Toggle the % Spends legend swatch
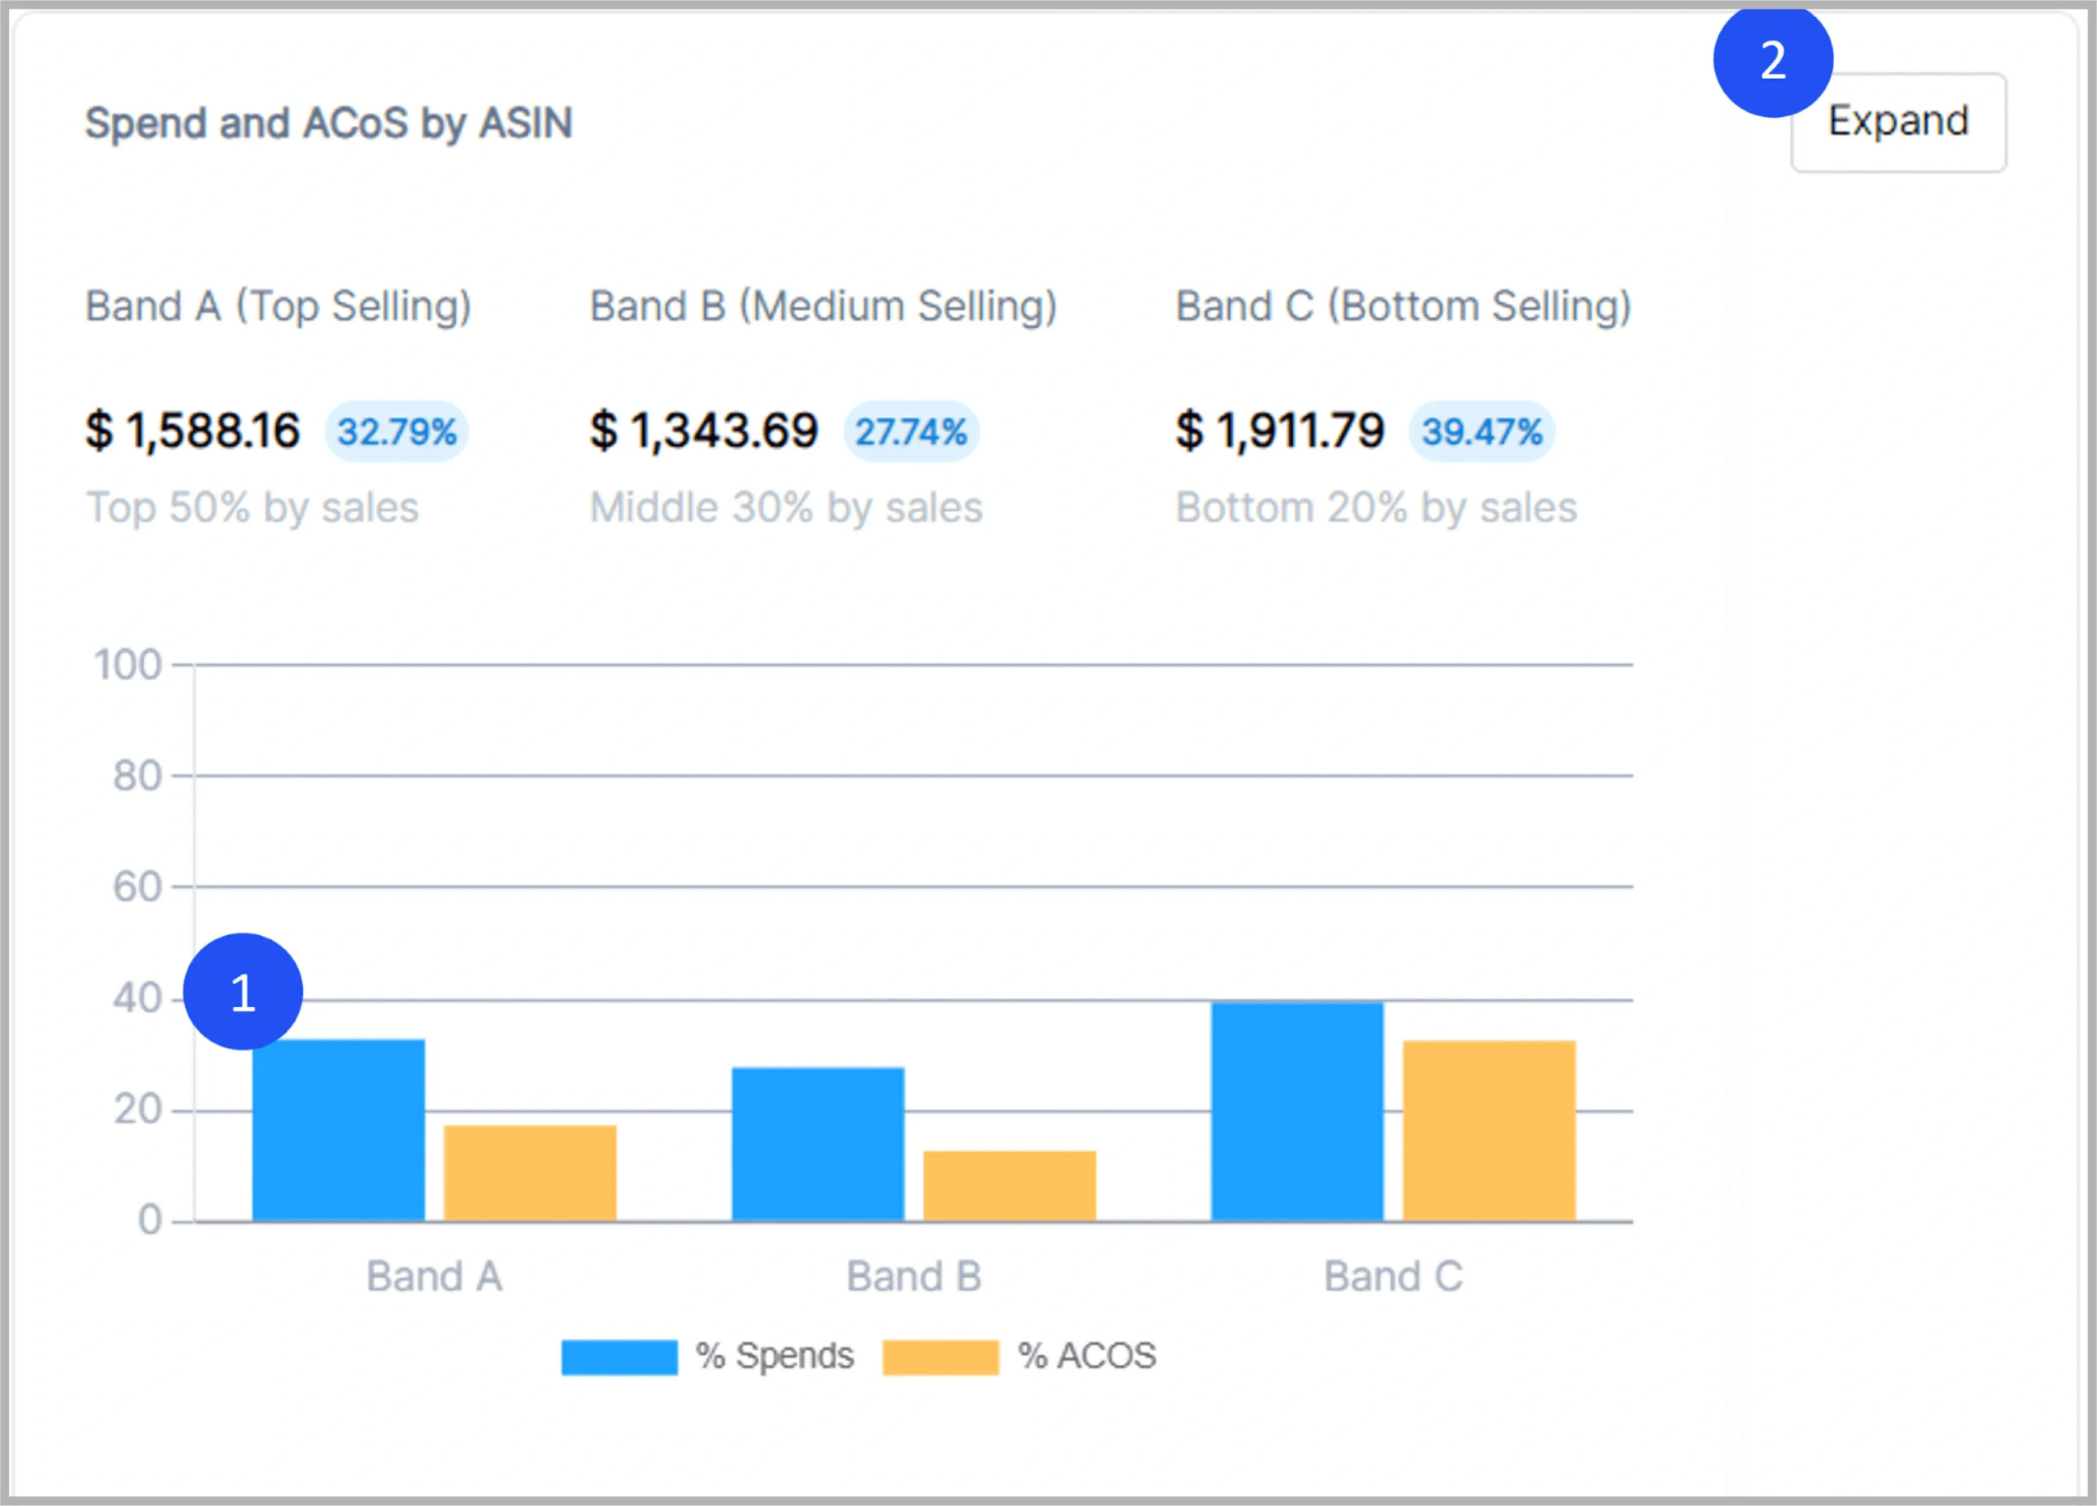2097x1506 pixels. 619,1357
